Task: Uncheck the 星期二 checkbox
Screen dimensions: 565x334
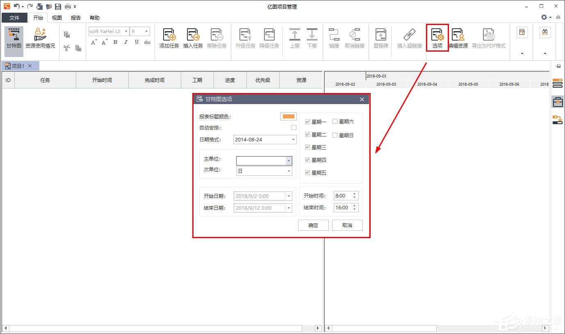Action: (x=308, y=134)
